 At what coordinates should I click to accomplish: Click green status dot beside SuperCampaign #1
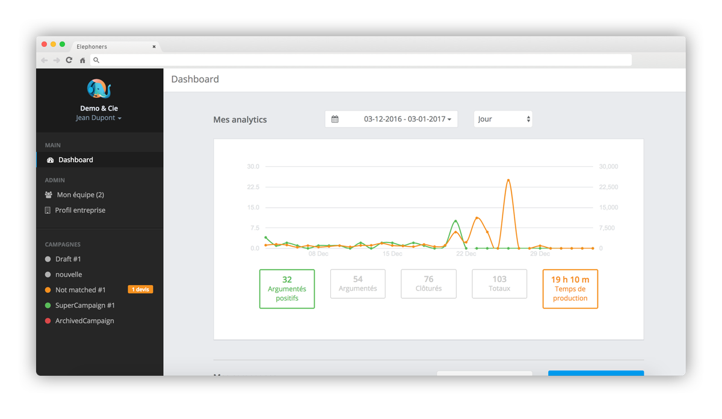point(48,306)
